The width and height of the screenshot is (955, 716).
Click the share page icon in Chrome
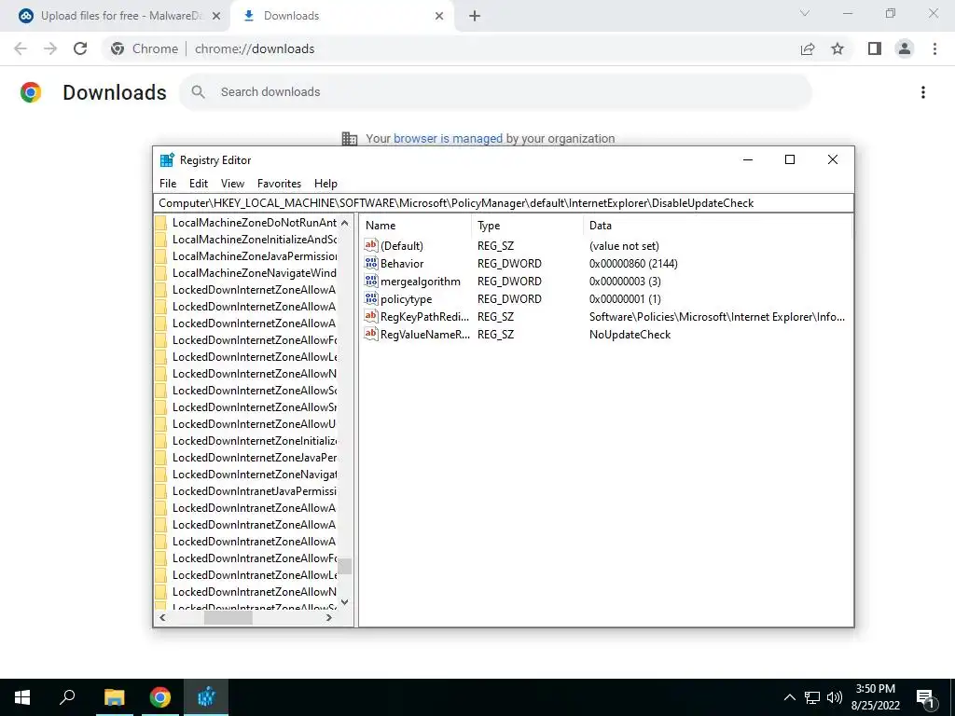(808, 48)
